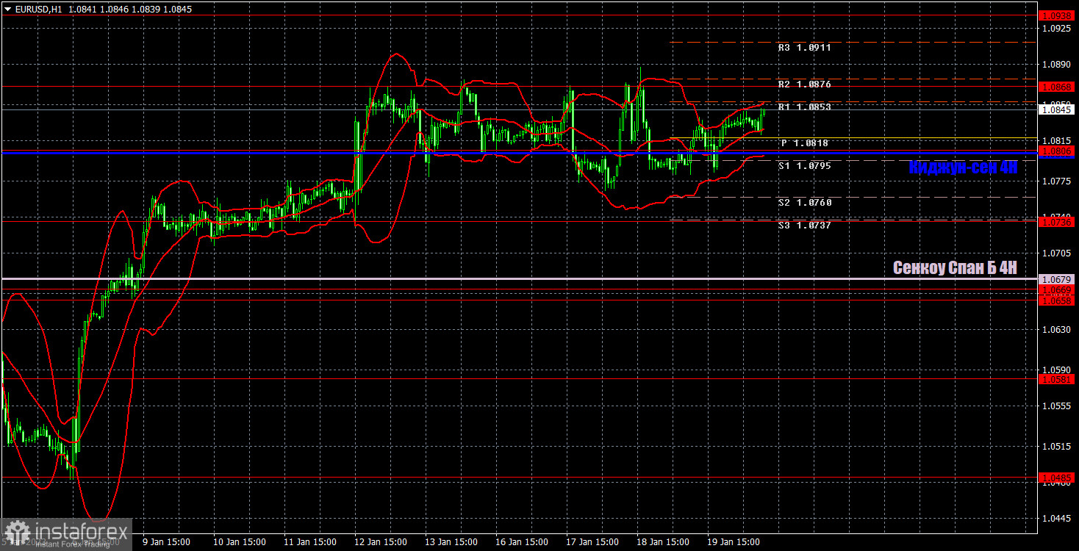Click the instaforex logo
The image size is (1079, 551).
point(65,534)
